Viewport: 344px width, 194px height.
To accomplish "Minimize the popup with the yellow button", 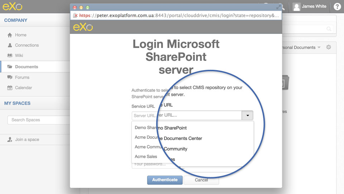I will click(x=81, y=8).
